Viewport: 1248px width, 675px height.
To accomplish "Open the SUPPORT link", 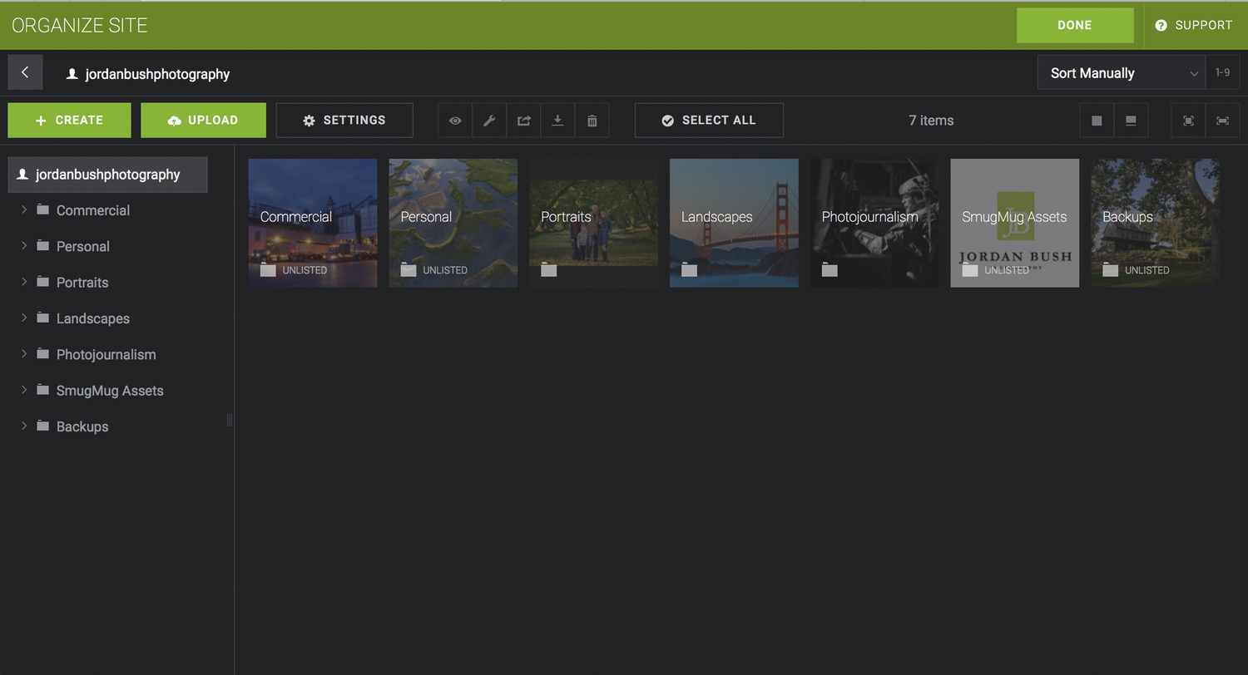I will click(1194, 25).
